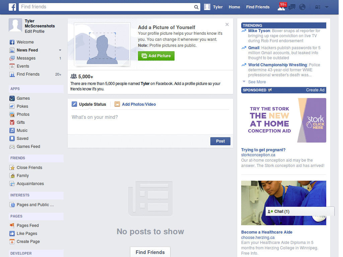The image size is (343, 257).
Task: Open the Photos app icon
Action: [x=12, y=114]
